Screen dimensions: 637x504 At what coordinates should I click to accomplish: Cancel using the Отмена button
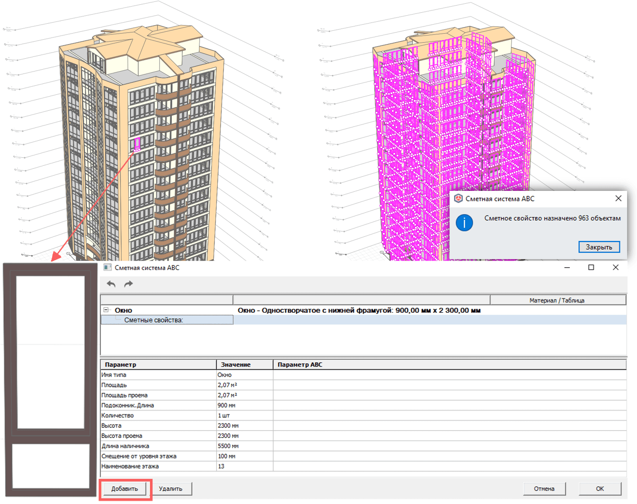[544, 488]
